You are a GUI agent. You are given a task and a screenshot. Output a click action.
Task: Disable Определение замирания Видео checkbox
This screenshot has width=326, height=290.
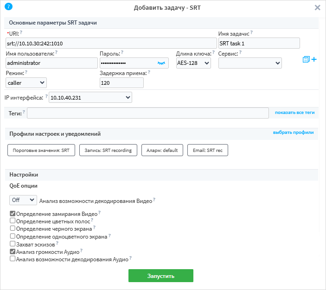[13, 214]
